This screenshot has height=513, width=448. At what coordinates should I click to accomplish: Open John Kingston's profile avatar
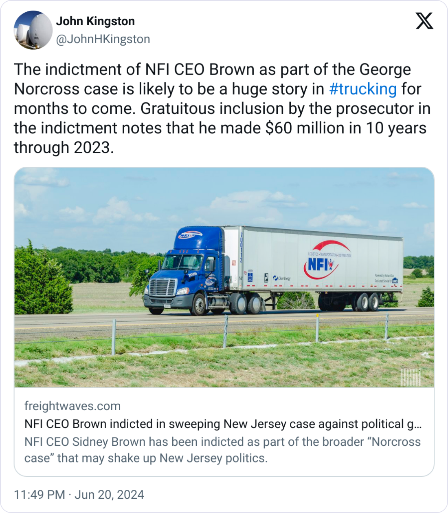point(33,30)
